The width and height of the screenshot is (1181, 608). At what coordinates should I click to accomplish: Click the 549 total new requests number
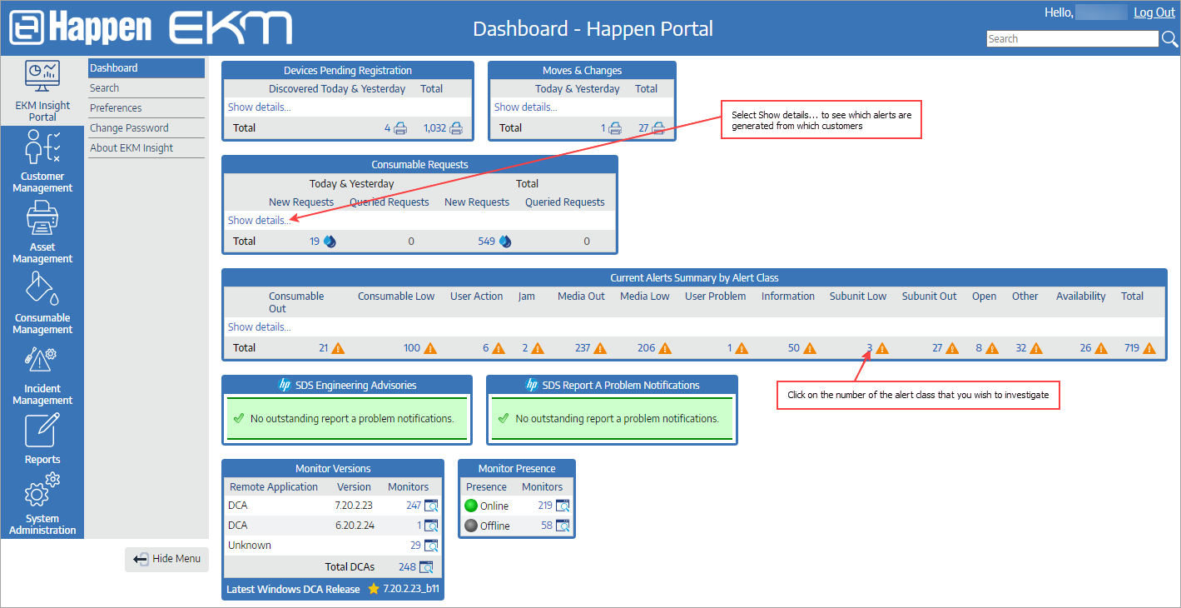click(x=486, y=242)
